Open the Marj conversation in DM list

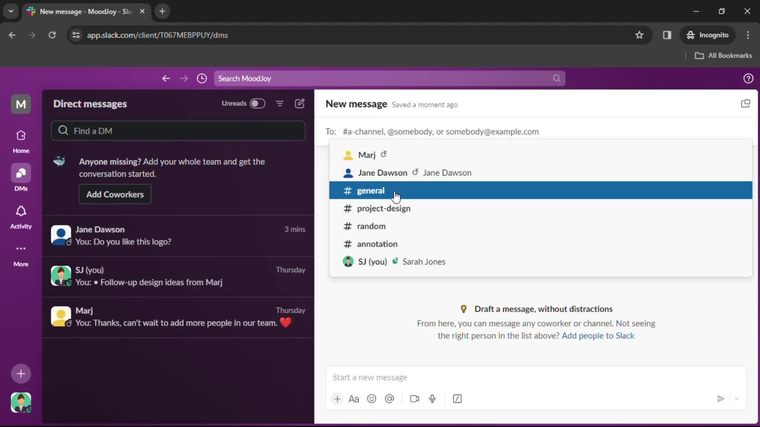pyautogui.click(x=178, y=317)
